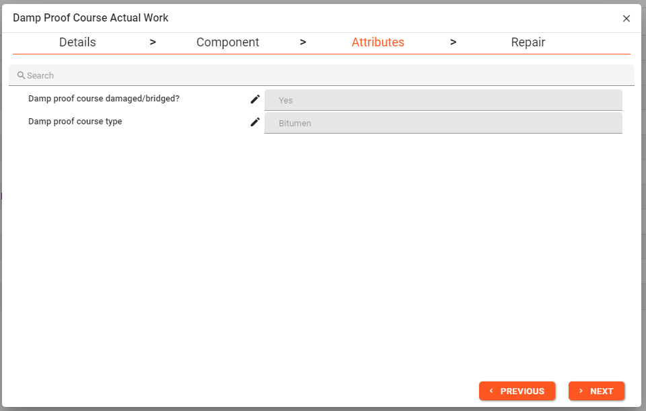Click the 'Damp proof course type' label
The height and width of the screenshot is (411, 646).
[x=75, y=122]
